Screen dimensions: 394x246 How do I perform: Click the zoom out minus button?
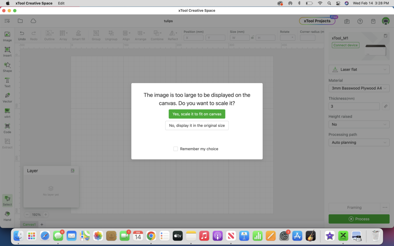point(27,215)
